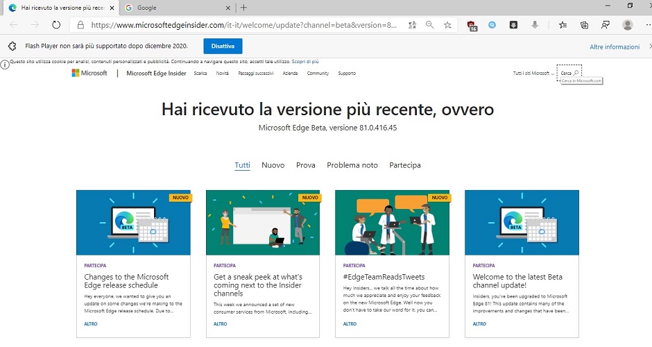Click the site lock icon in address bar

tap(80, 25)
